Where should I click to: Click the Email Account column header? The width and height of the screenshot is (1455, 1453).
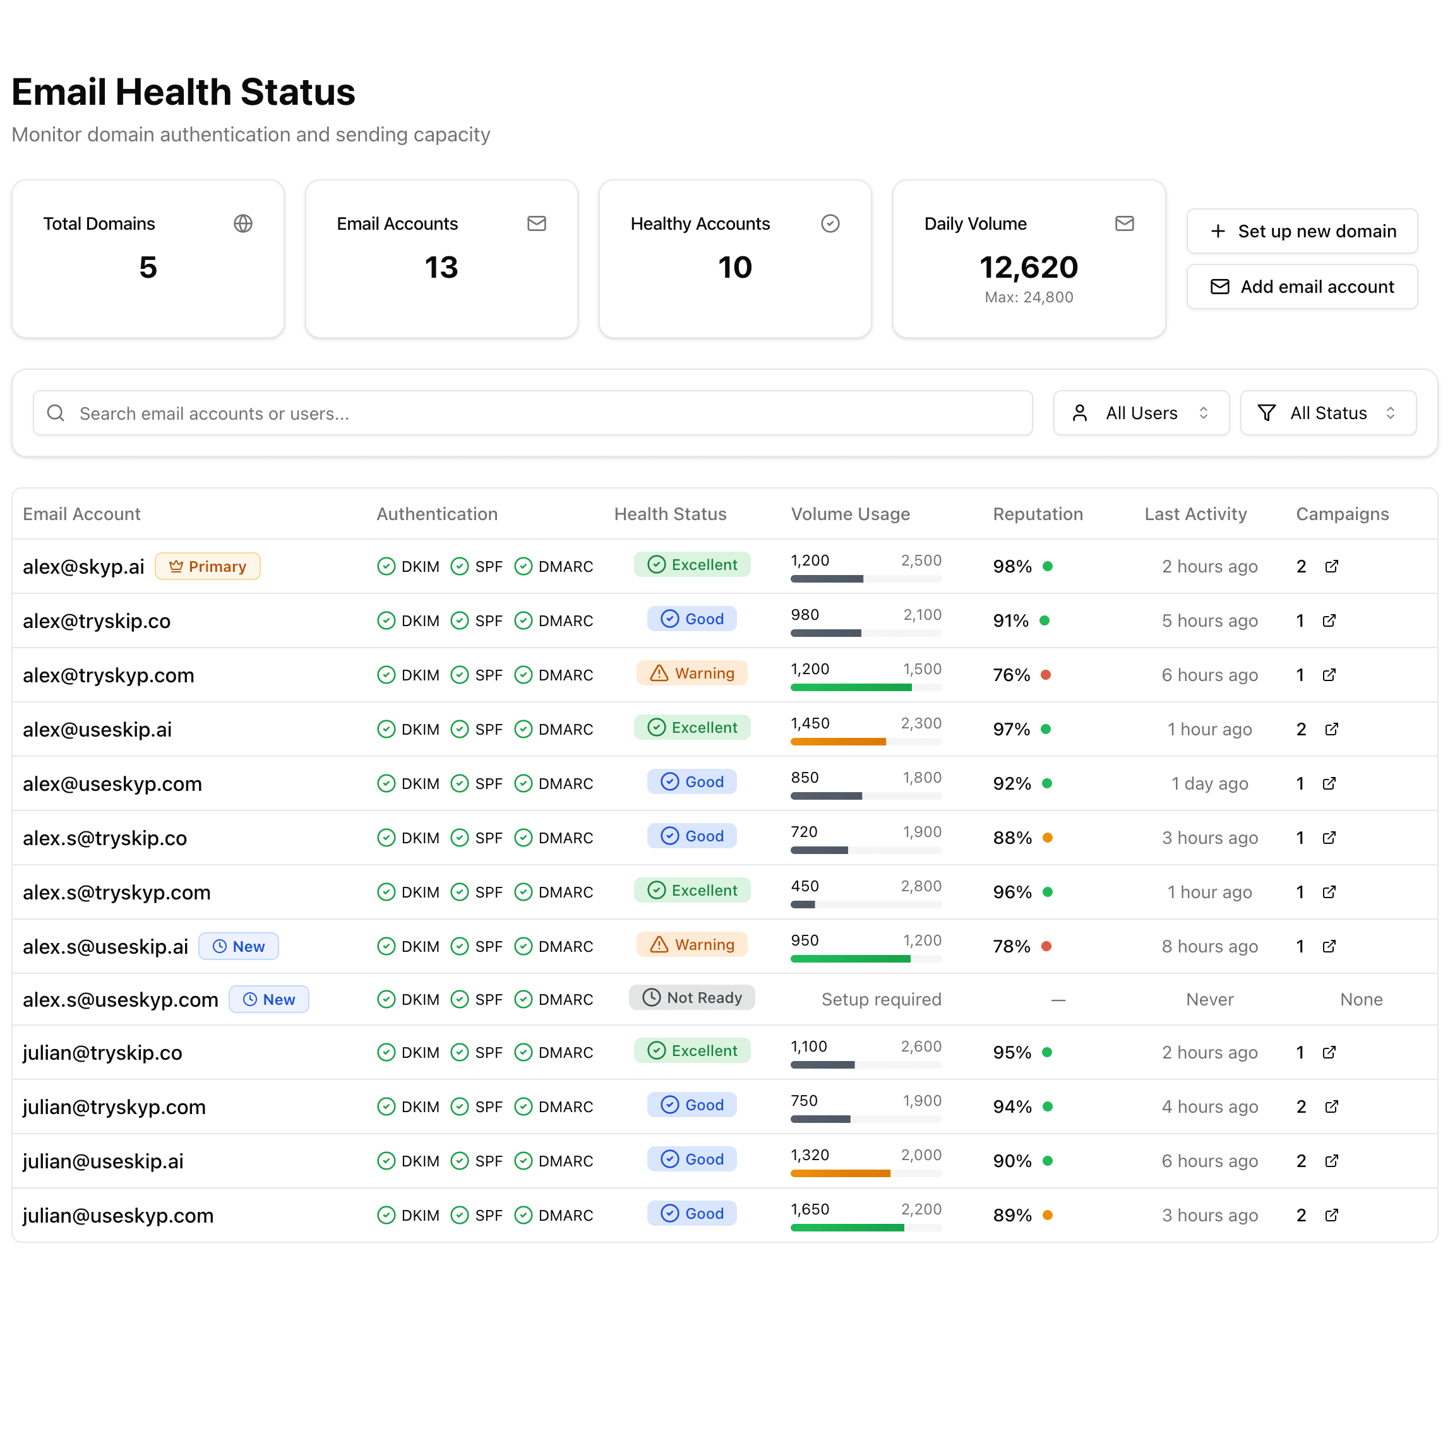[x=81, y=513]
